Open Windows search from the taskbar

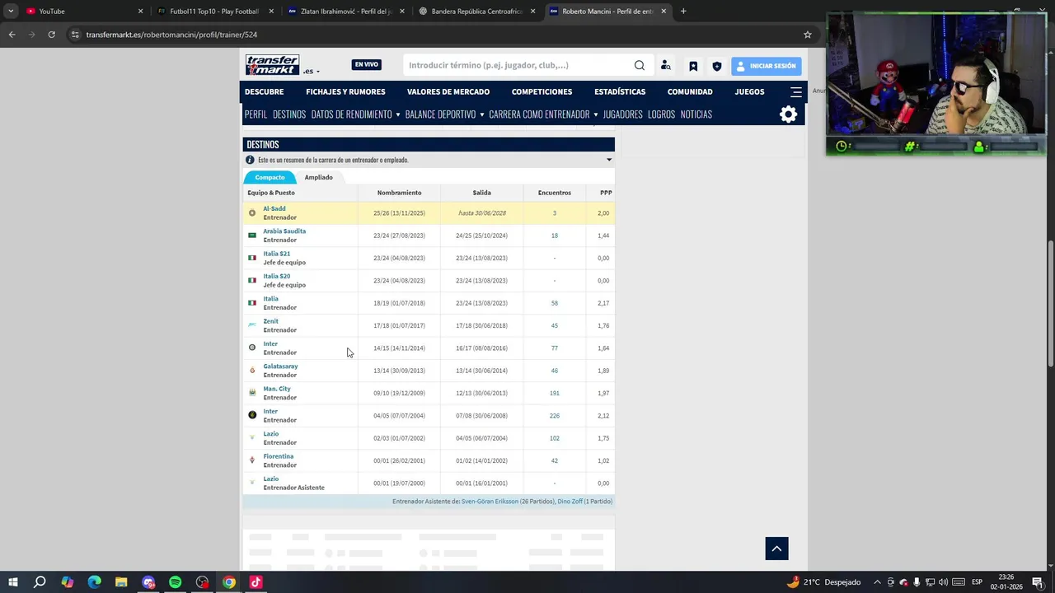click(x=40, y=582)
